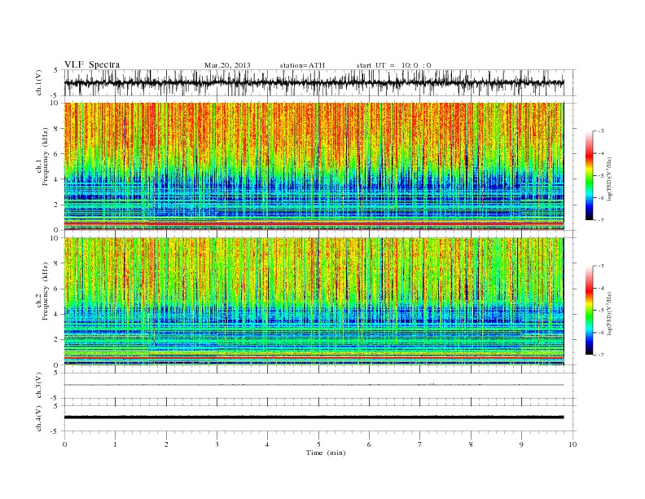This screenshot has height=499, width=645.
Task: Click the "station=ATH" header label
Action: point(302,65)
